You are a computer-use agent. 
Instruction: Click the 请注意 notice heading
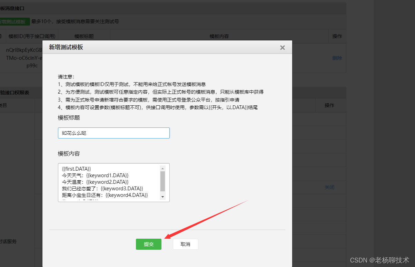tap(66, 77)
